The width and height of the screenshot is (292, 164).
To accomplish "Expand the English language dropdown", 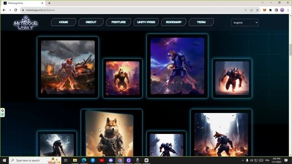I will (245, 23).
